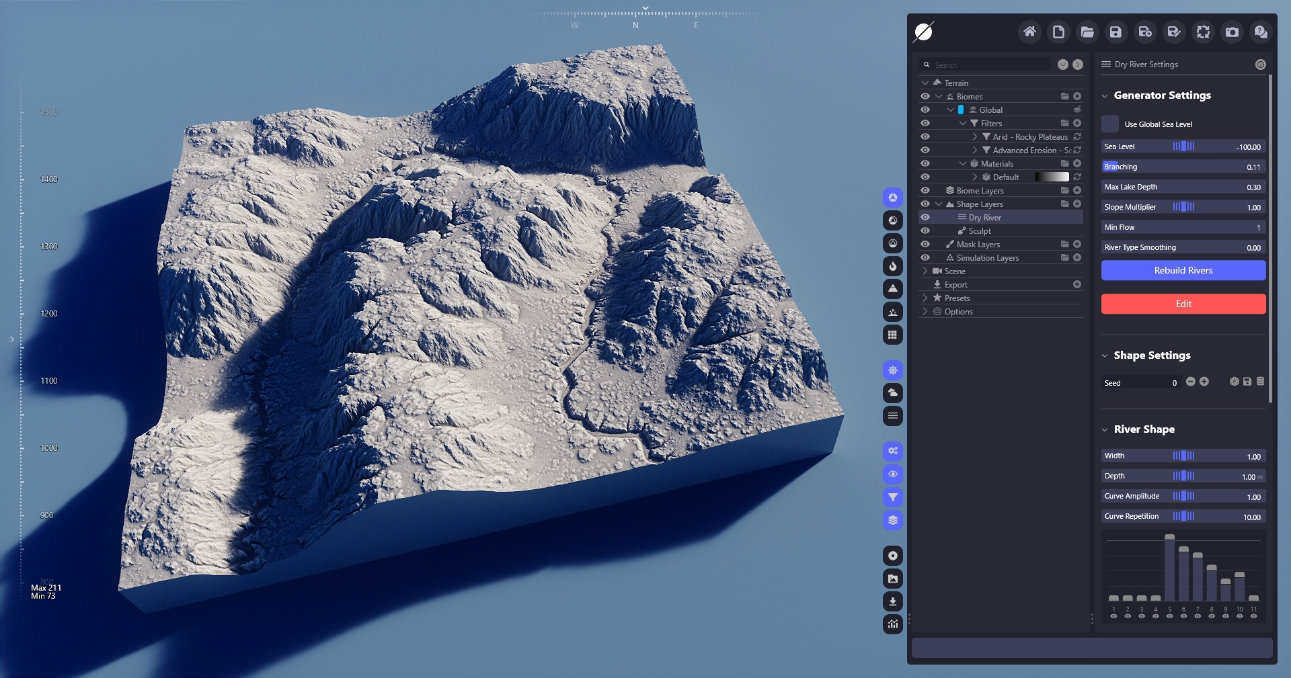Image resolution: width=1291 pixels, height=678 pixels.
Task: Click the grid icon in viewport sidebar
Action: point(893,335)
